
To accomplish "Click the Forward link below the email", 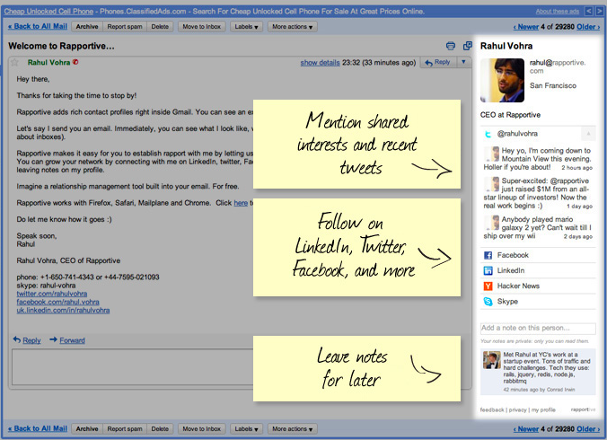I will click(67, 340).
